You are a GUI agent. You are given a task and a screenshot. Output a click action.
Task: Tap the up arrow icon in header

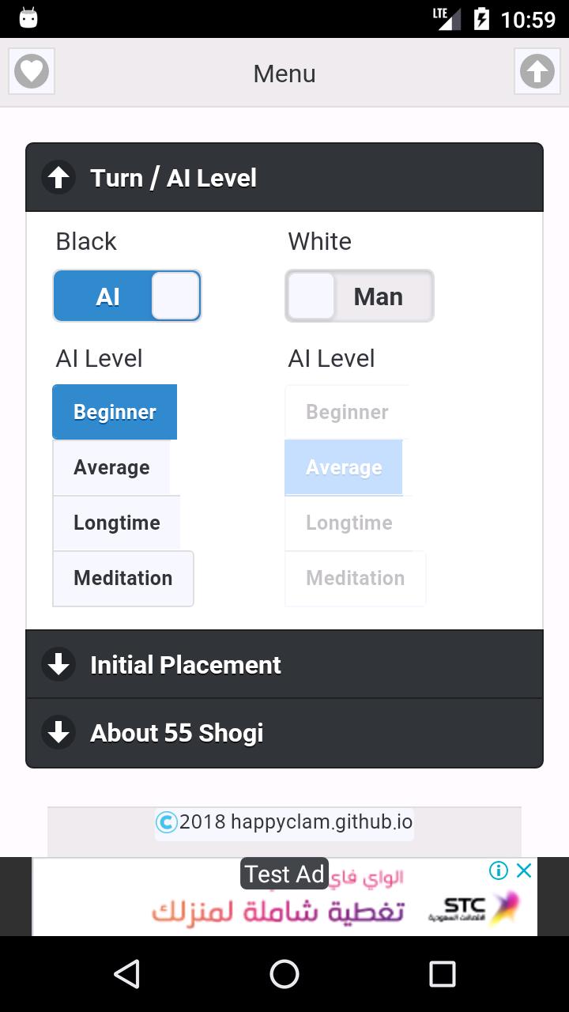(x=537, y=72)
